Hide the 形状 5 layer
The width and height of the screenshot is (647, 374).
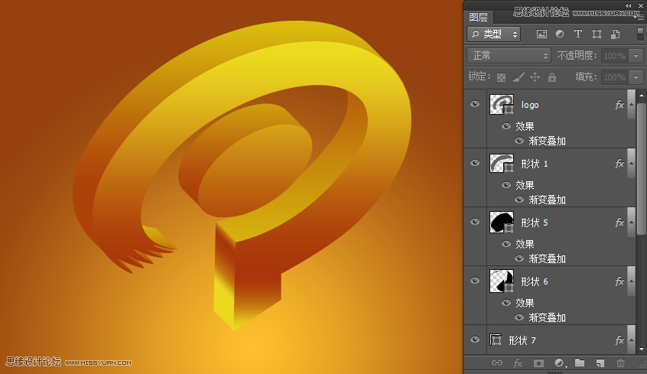point(475,222)
